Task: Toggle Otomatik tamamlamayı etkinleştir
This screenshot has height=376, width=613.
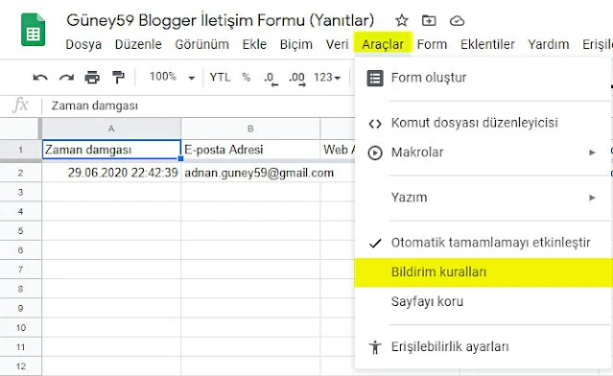Action: coord(483,243)
